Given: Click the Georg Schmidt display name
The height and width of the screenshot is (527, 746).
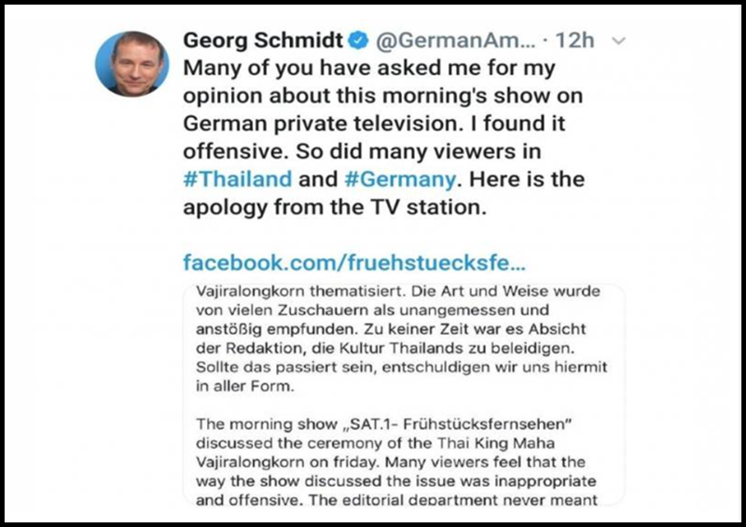Looking at the screenshot, I should (x=263, y=40).
